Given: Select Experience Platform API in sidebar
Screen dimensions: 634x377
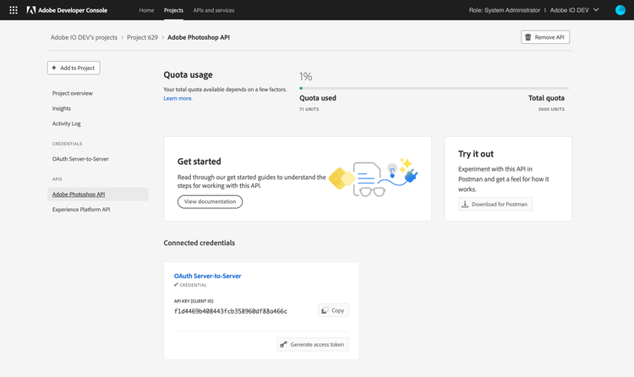Looking at the screenshot, I should click(x=81, y=209).
